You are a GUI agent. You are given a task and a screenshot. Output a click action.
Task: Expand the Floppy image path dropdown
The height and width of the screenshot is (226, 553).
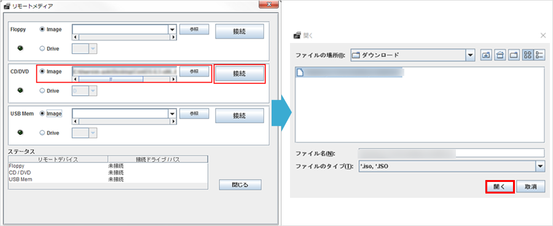point(173,29)
